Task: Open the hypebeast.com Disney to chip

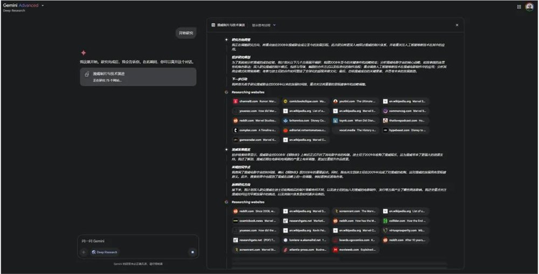Action: coord(405,130)
